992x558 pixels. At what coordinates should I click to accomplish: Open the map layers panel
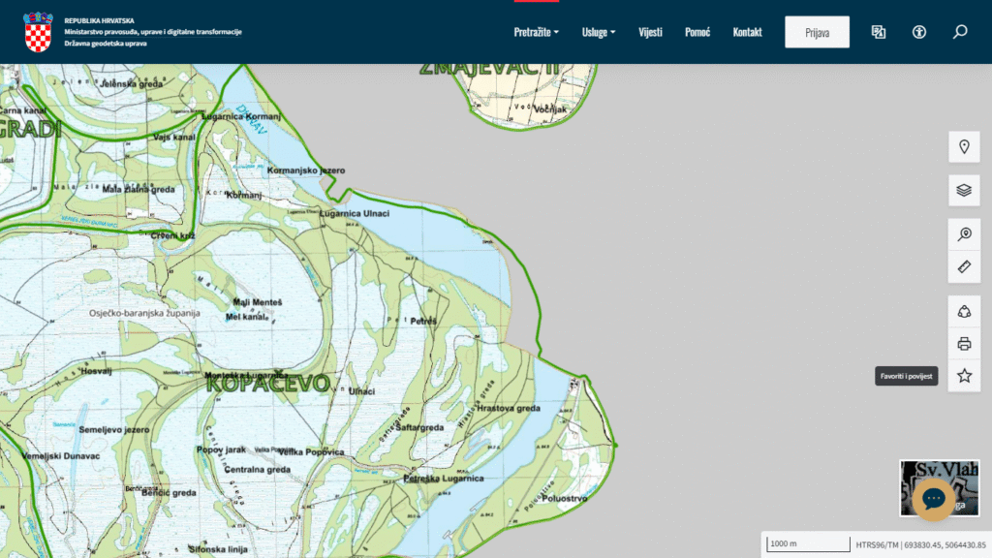click(x=964, y=190)
